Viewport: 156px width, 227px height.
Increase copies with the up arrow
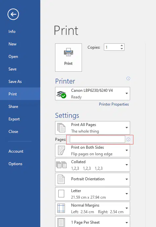click(x=122, y=45)
